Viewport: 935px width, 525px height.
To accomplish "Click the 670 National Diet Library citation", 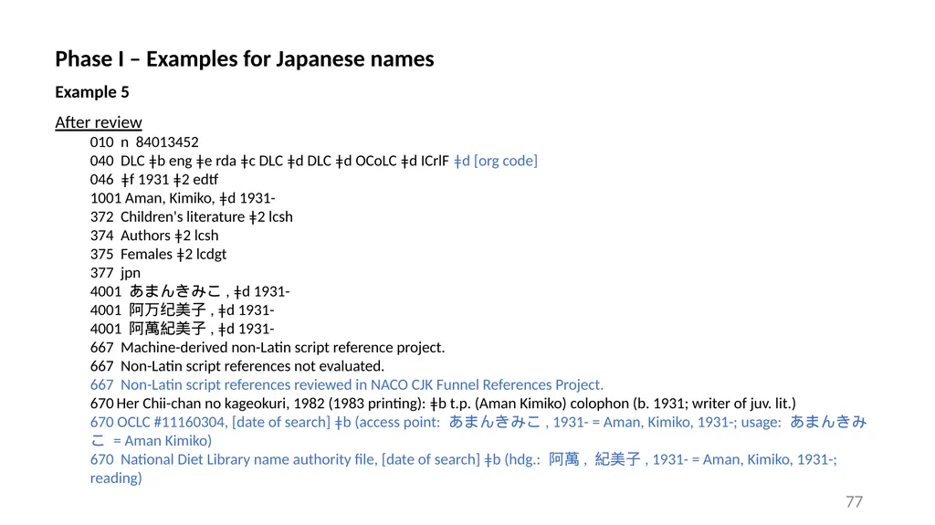I will point(463,468).
